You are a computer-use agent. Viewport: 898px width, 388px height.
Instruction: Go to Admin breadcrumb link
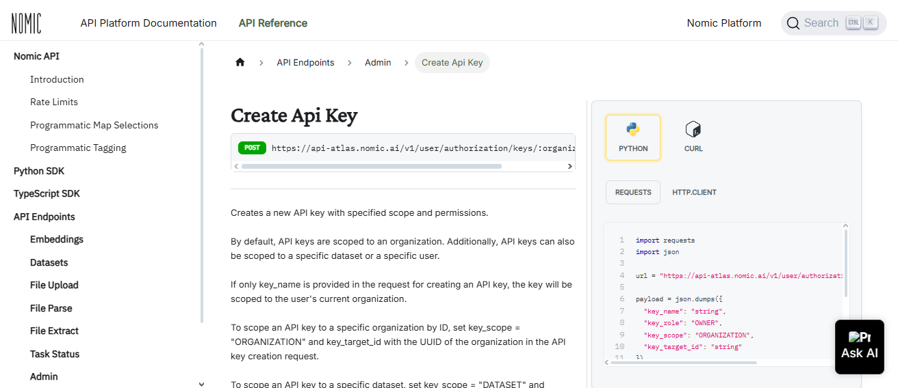(378, 62)
